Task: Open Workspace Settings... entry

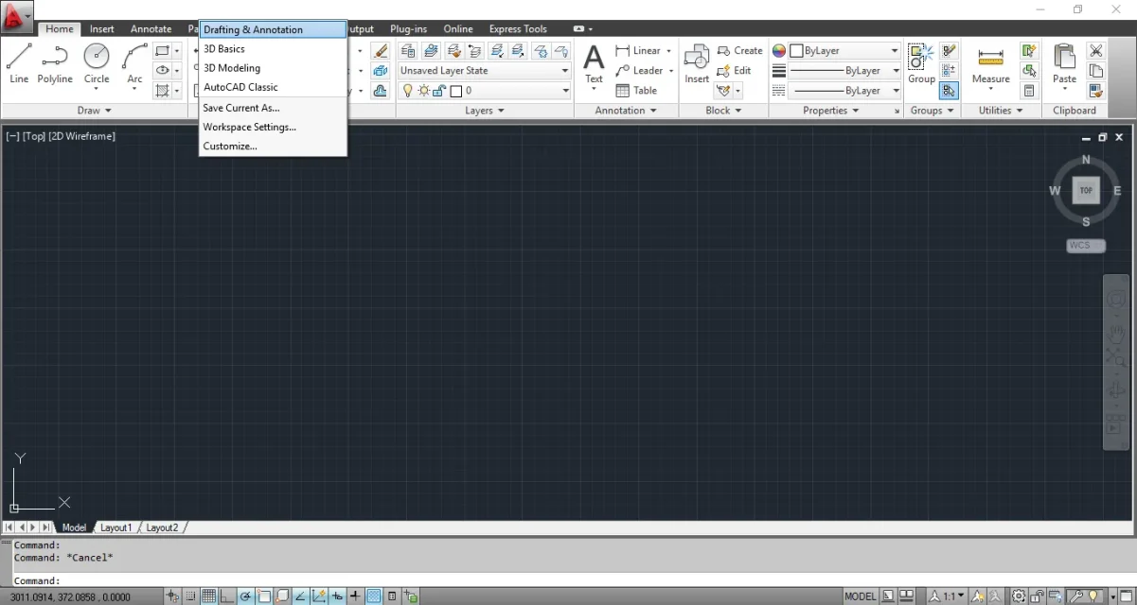Action: point(273,127)
